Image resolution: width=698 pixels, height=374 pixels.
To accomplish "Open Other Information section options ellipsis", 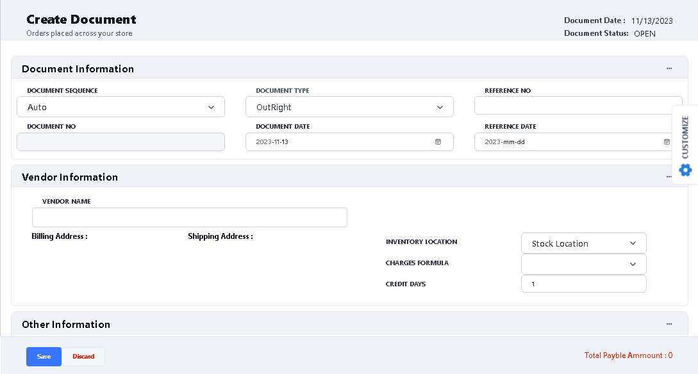I will (x=669, y=324).
